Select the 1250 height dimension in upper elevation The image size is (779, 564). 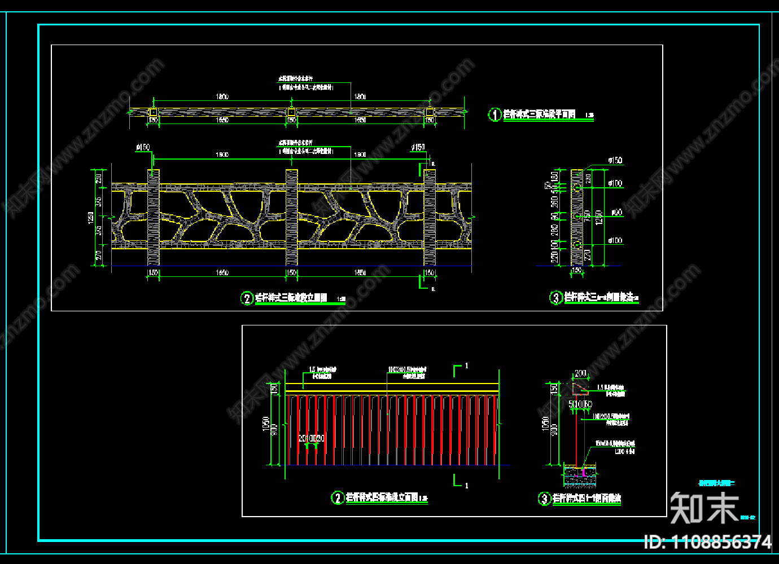(x=91, y=218)
